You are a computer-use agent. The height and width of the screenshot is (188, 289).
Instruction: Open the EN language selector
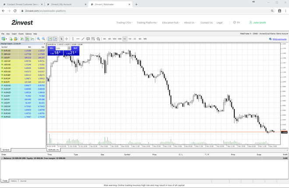tap(236, 22)
